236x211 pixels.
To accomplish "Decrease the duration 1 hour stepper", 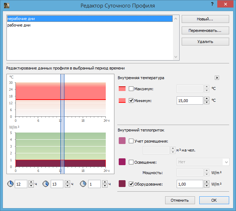I will point(105,186).
